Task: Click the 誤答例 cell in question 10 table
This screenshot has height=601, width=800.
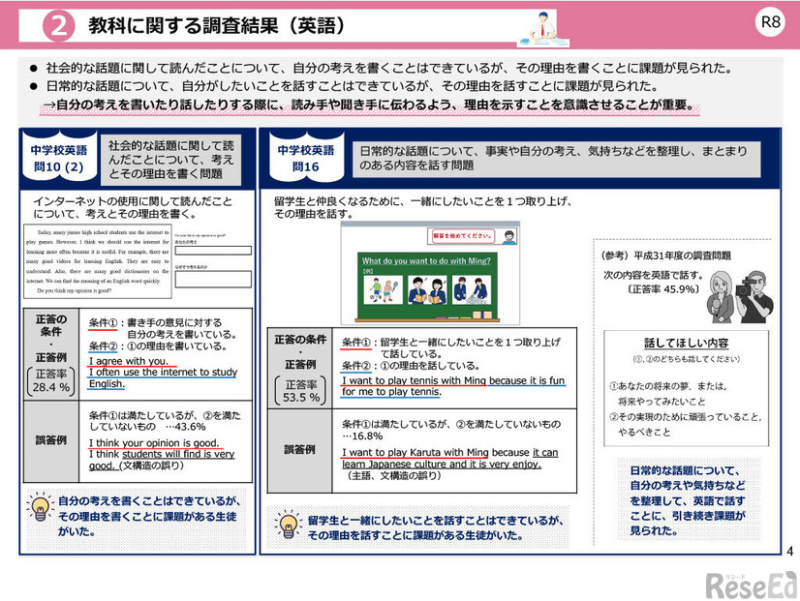Action: click(x=51, y=440)
